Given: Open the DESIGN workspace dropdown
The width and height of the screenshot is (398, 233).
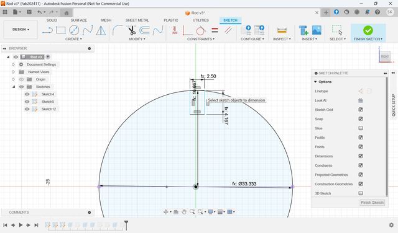Looking at the screenshot, I should [21, 29].
